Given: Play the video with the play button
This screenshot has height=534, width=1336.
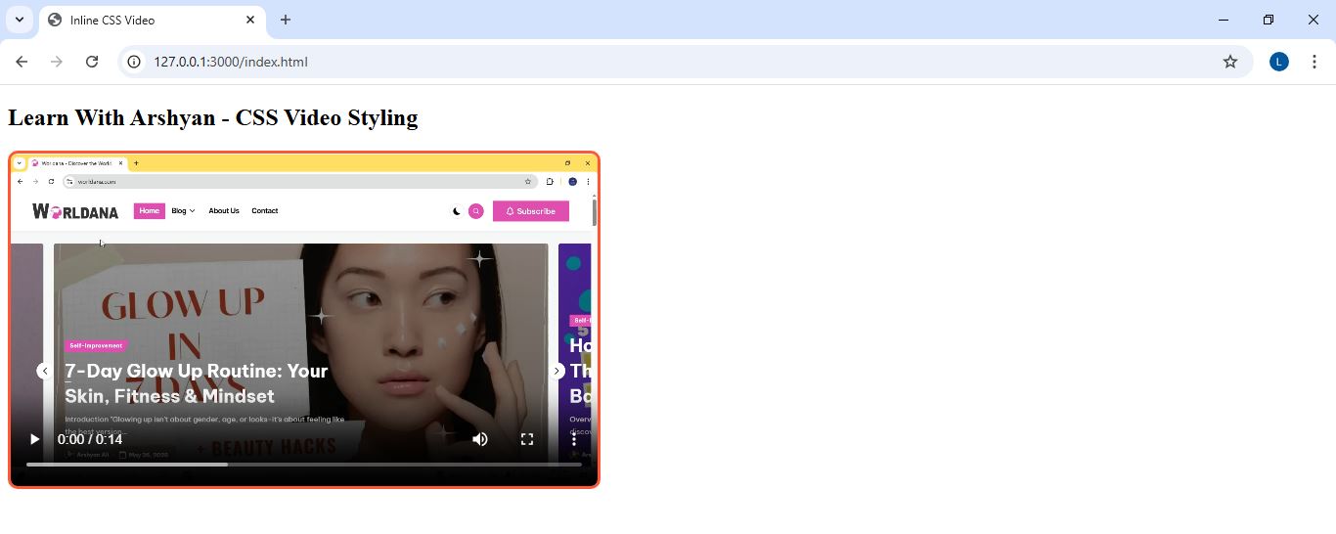Looking at the screenshot, I should [34, 439].
